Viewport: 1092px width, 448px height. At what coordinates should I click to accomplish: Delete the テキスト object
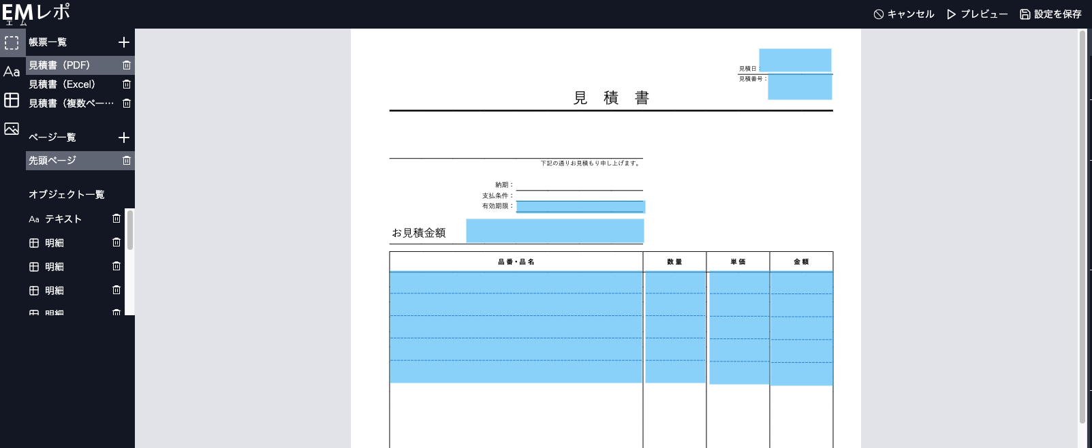116,219
